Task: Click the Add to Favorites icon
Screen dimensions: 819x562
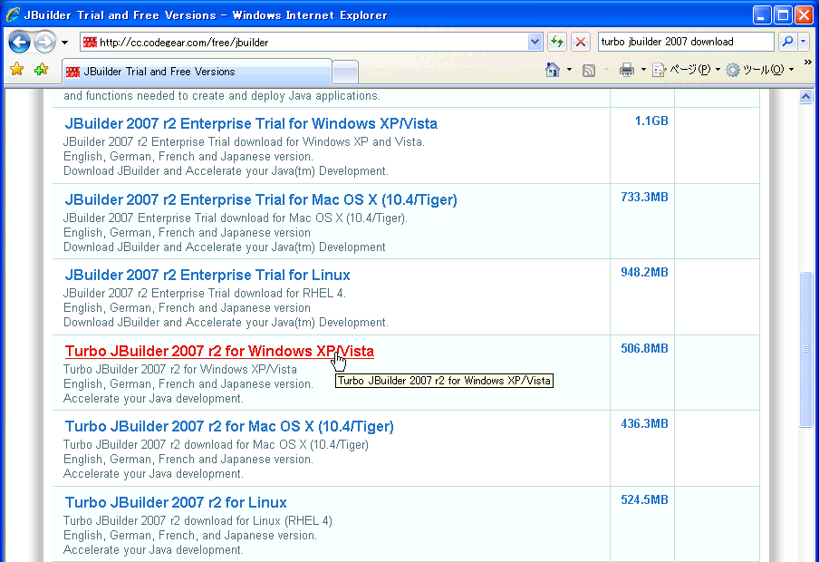Action: pos(40,70)
